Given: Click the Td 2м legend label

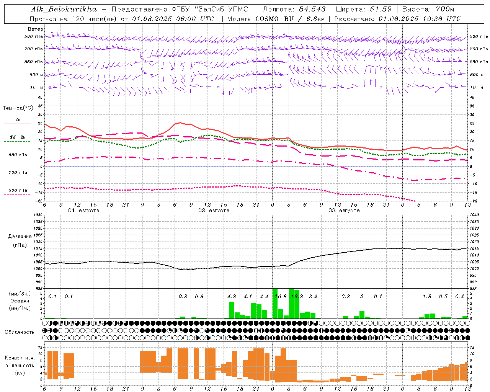Looking at the screenshot, I should tap(18, 137).
